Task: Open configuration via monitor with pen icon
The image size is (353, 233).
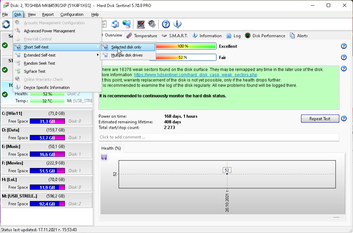Action: click(x=141, y=24)
